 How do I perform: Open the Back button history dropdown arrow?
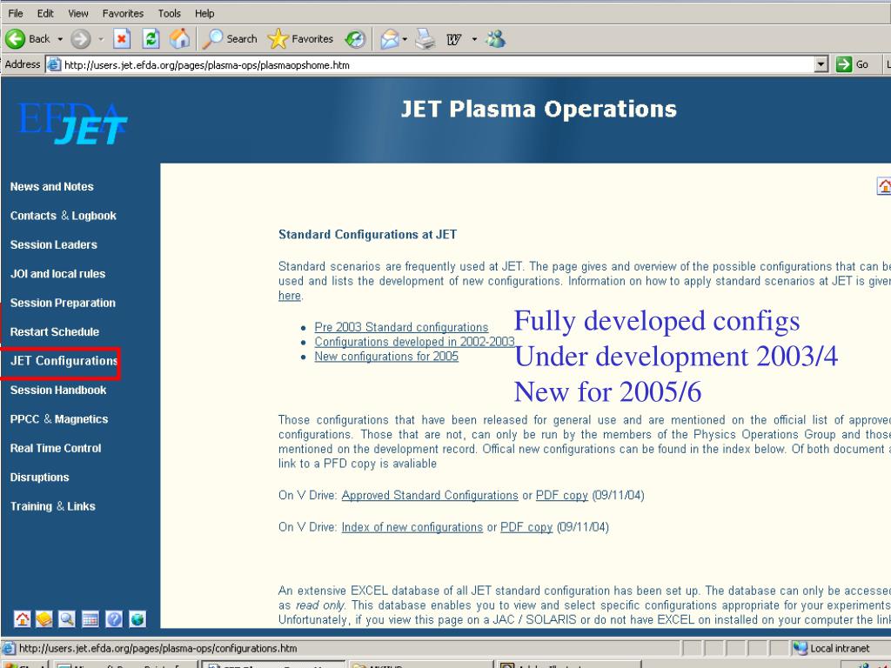(60, 39)
